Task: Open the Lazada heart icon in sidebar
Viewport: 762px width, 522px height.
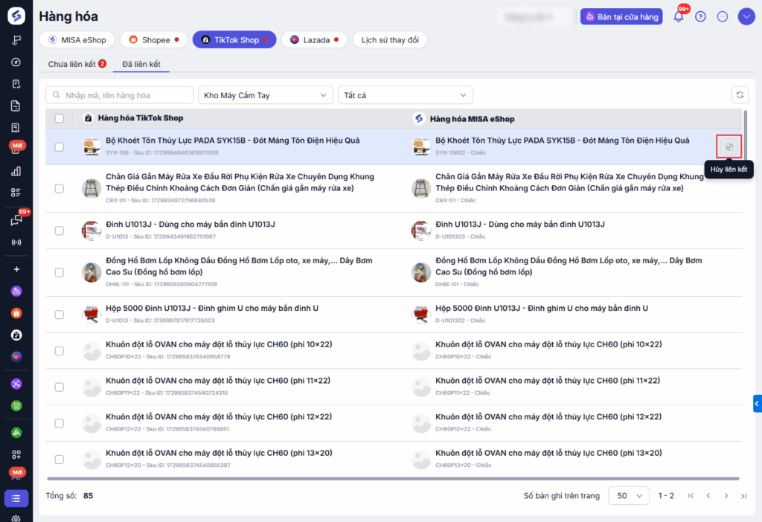Action: coord(16,357)
